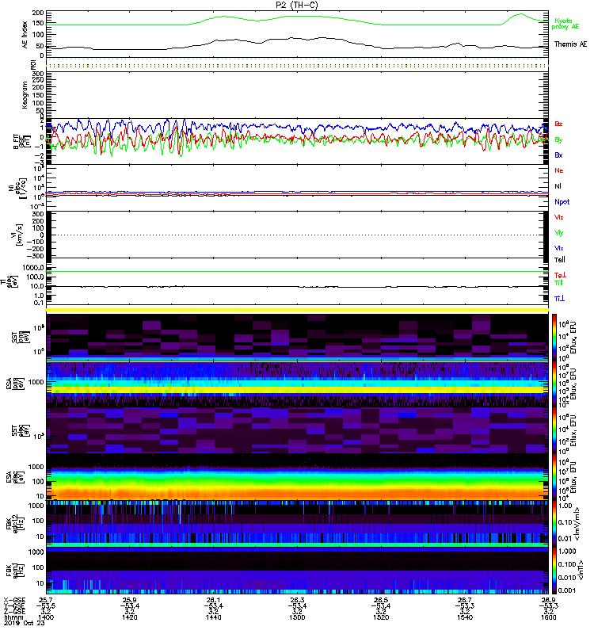Image resolution: width=594 pixels, height=634 pixels.
Task: Click the red Vix velocity legend label
Action: coord(559,217)
